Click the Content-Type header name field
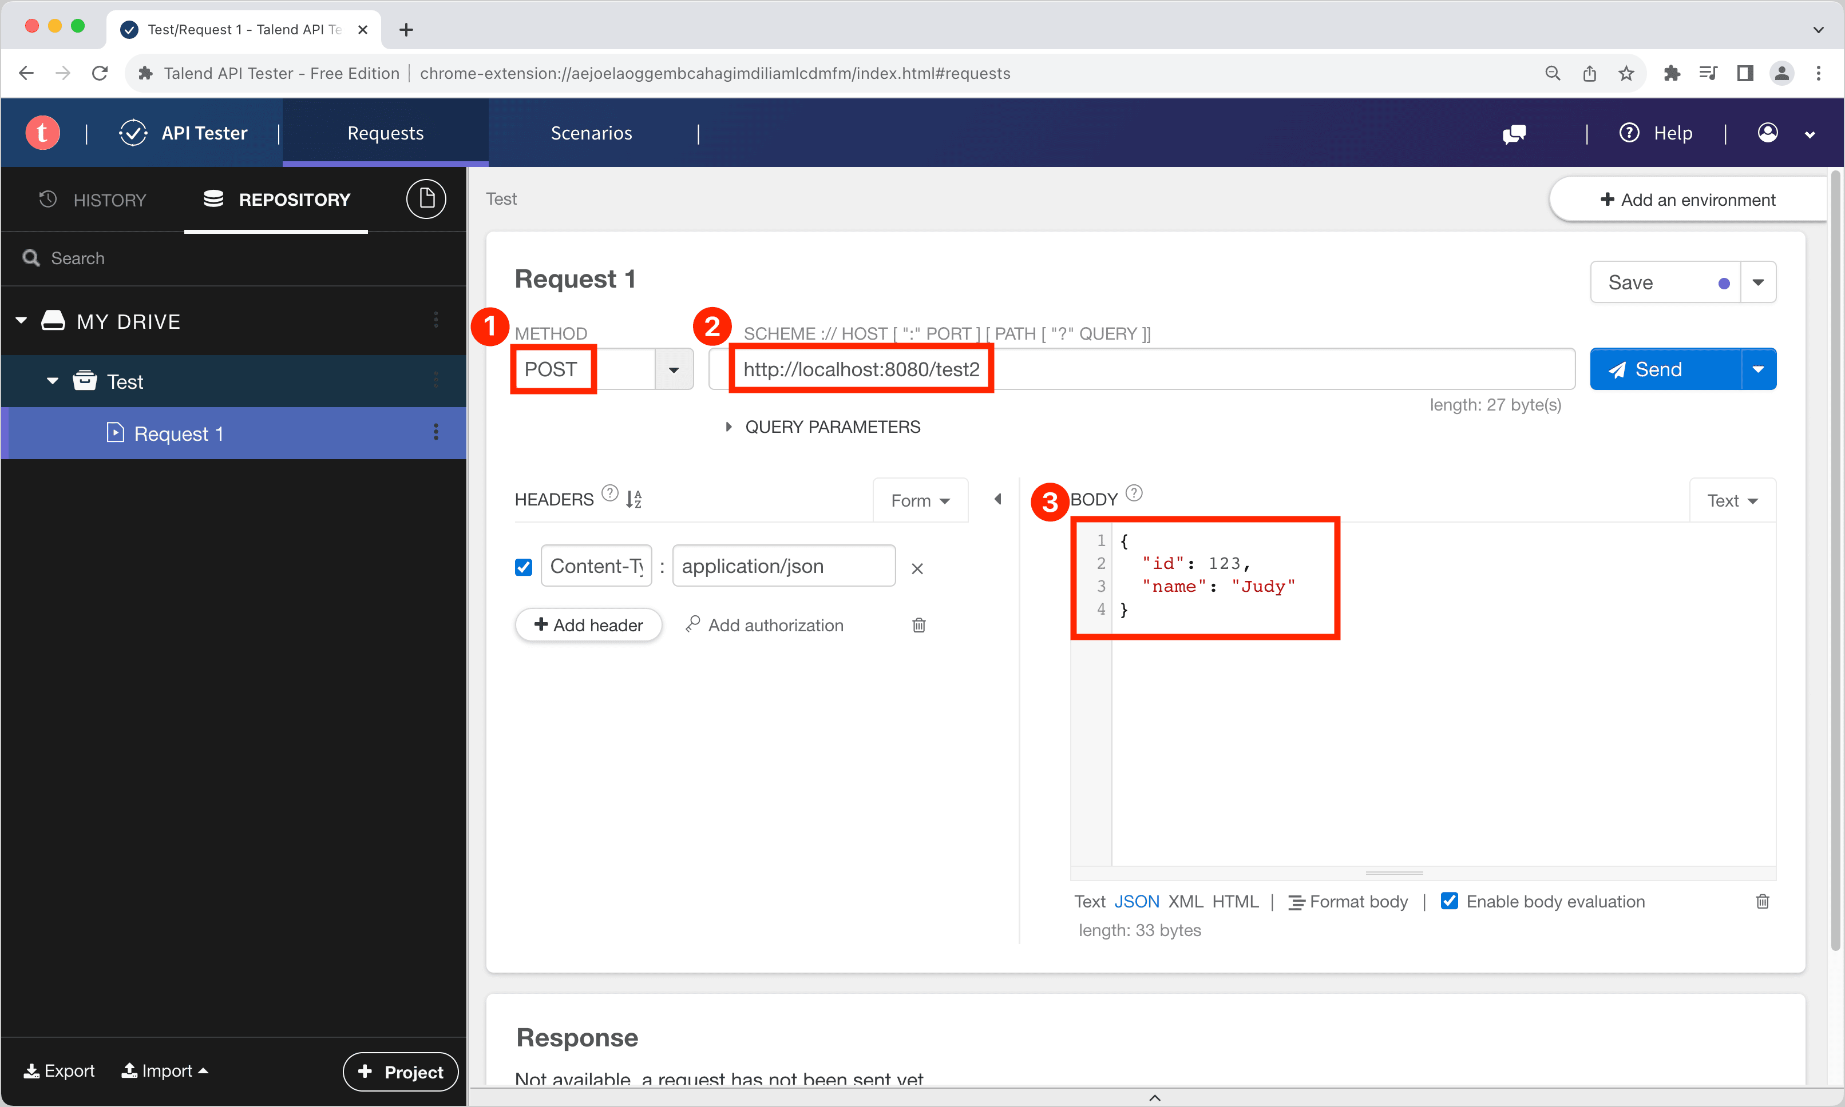This screenshot has width=1845, height=1107. click(x=596, y=566)
